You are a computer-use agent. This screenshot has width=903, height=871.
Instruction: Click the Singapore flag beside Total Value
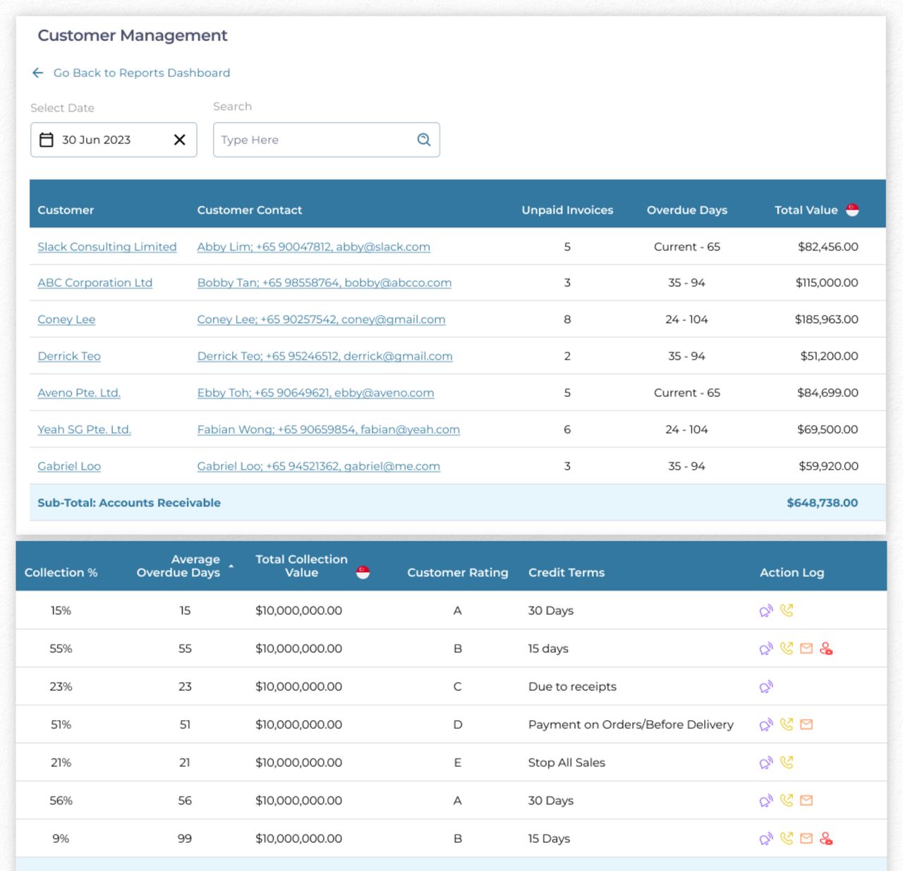(852, 210)
